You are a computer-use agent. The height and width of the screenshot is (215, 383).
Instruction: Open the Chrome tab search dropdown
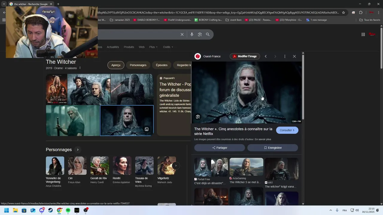click(x=4, y=4)
